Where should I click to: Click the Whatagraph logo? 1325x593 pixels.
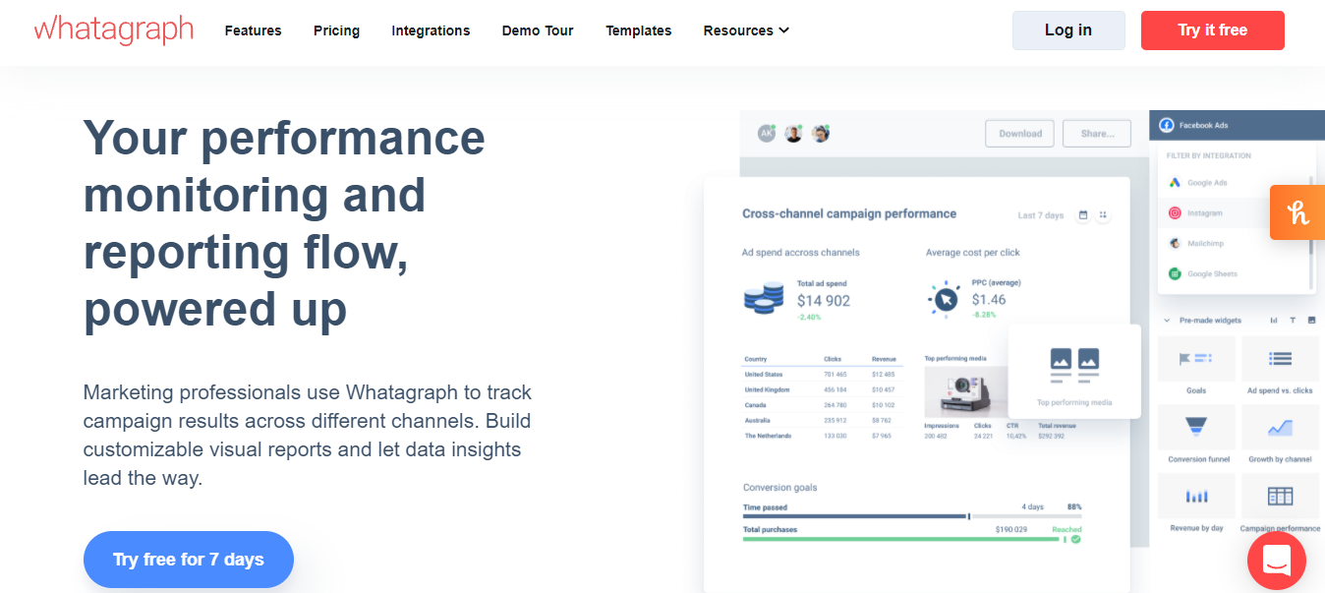click(x=114, y=30)
